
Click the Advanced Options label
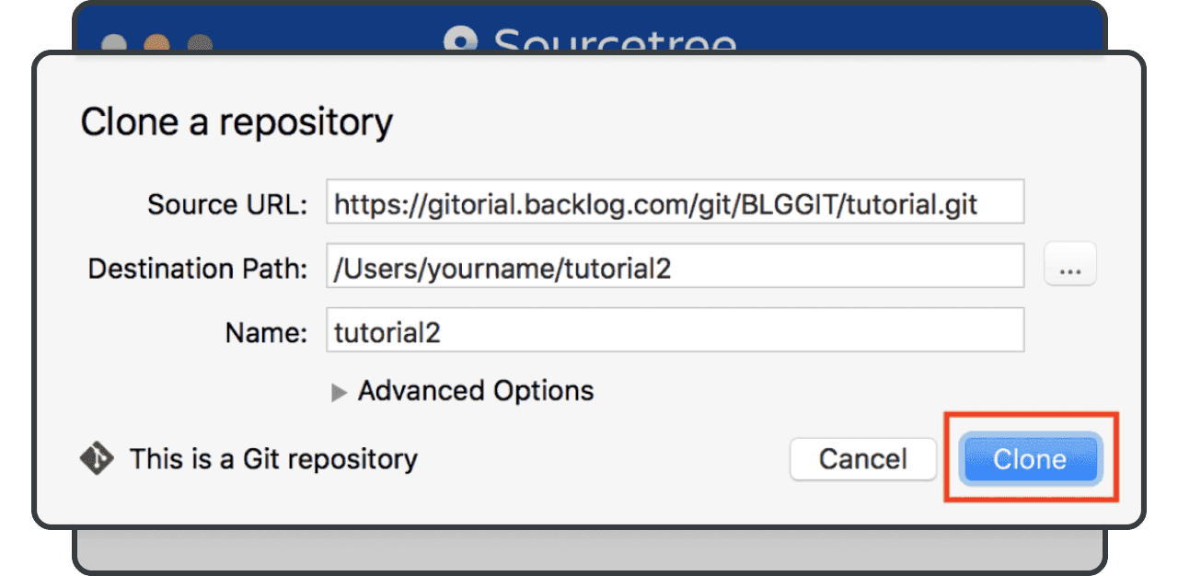click(476, 391)
